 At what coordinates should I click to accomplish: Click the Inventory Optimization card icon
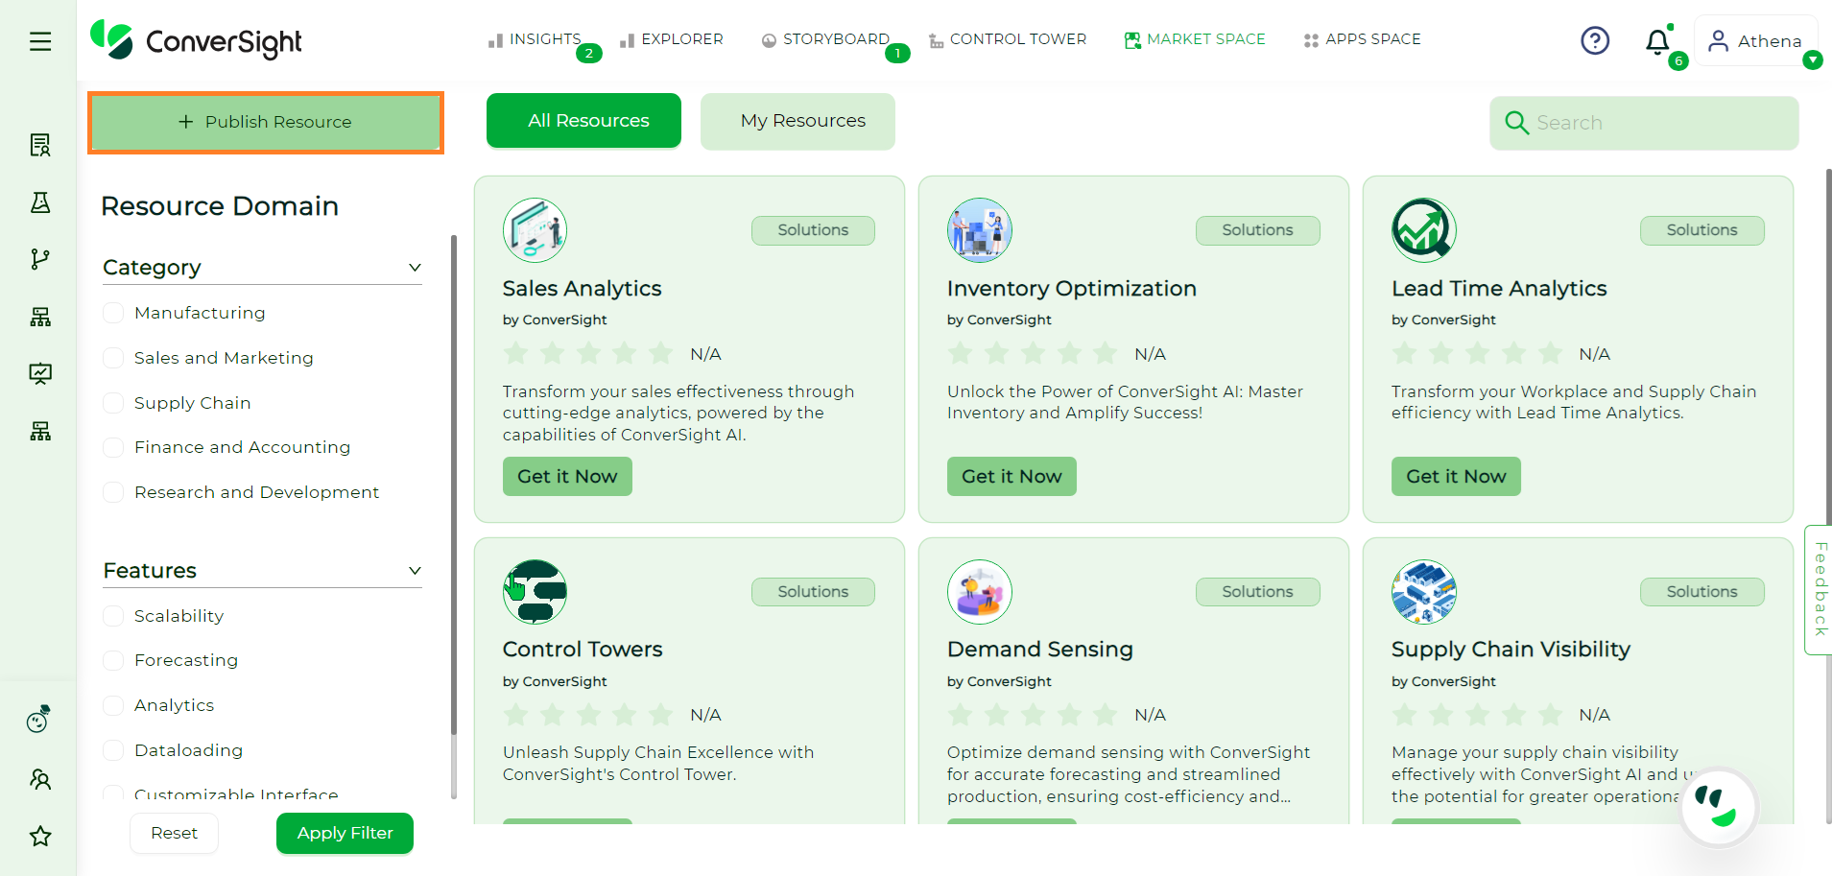point(979,230)
